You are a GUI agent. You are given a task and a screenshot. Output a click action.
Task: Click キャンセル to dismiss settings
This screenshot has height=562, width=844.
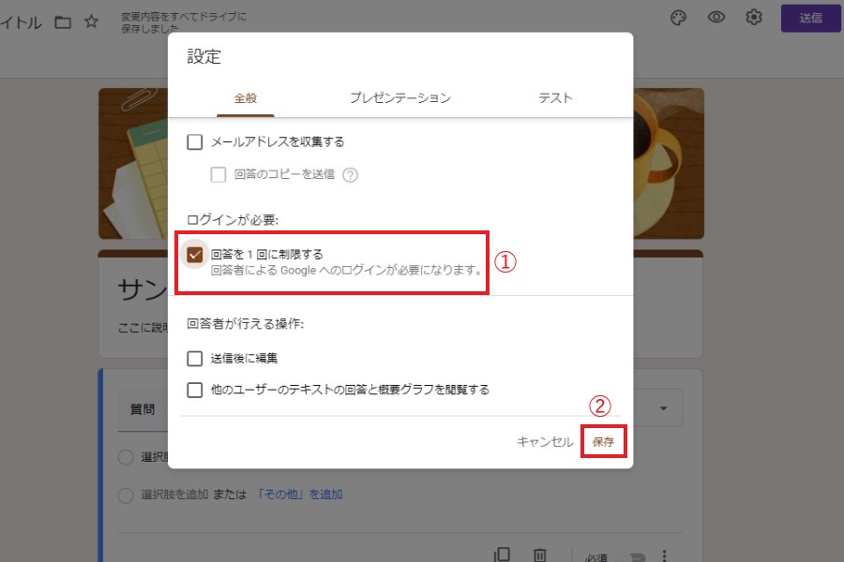tap(545, 442)
